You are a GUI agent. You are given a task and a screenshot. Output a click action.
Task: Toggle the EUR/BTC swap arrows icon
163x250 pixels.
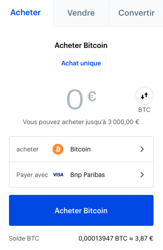[x=145, y=96]
